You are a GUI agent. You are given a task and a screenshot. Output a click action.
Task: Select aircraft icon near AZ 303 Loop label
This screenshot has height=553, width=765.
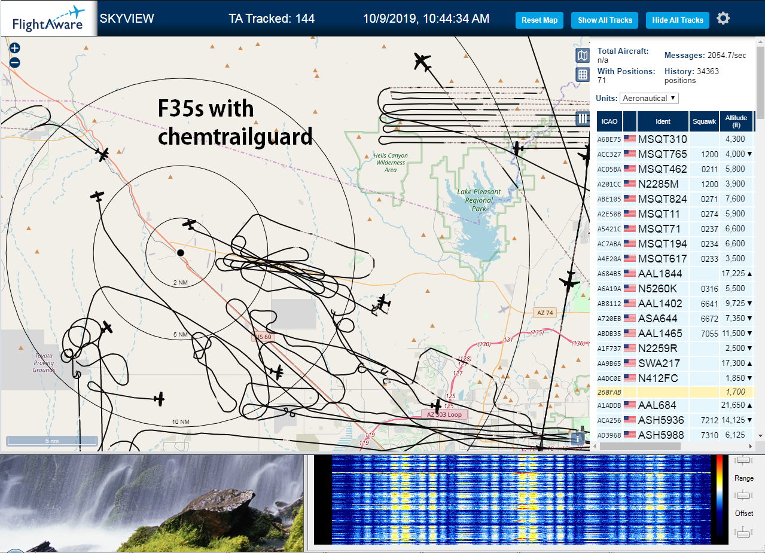[x=437, y=407]
